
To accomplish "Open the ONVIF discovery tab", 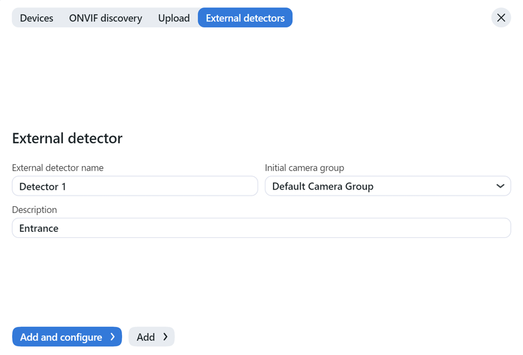I will point(105,18).
